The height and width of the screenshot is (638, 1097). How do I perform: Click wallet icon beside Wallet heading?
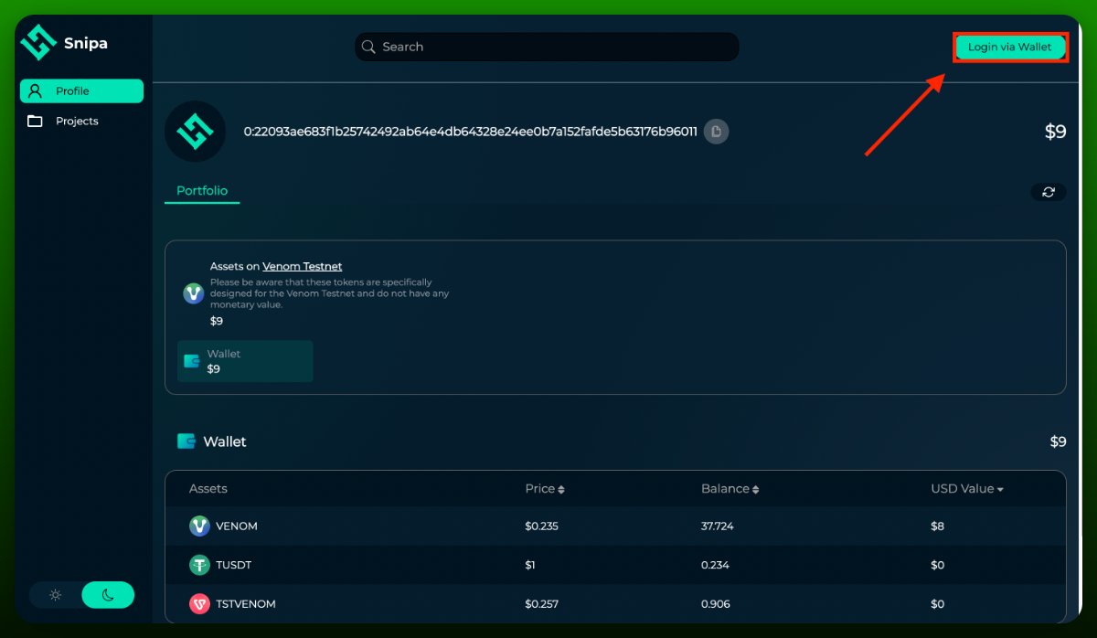click(186, 441)
